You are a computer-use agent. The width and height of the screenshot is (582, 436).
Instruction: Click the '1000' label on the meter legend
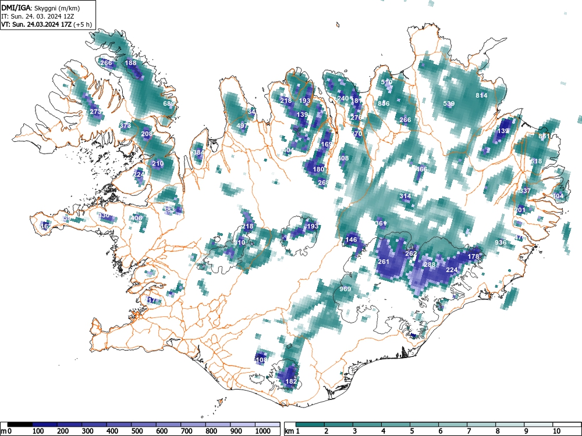pyautogui.click(x=263, y=431)
